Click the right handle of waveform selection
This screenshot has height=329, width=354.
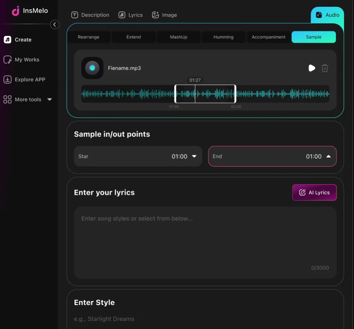(235, 94)
